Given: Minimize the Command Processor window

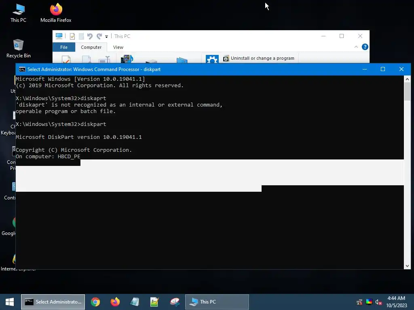Looking at the screenshot, I should coord(365,69).
